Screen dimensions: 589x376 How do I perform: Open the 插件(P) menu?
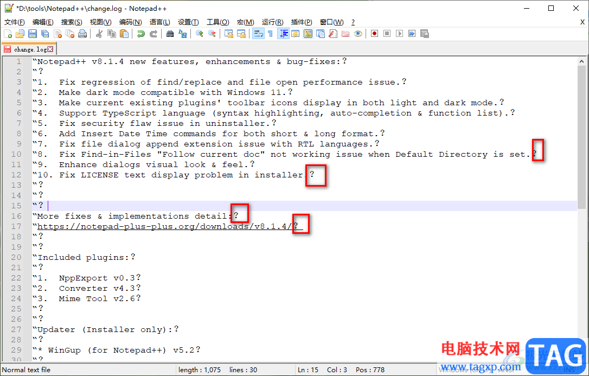click(x=302, y=22)
